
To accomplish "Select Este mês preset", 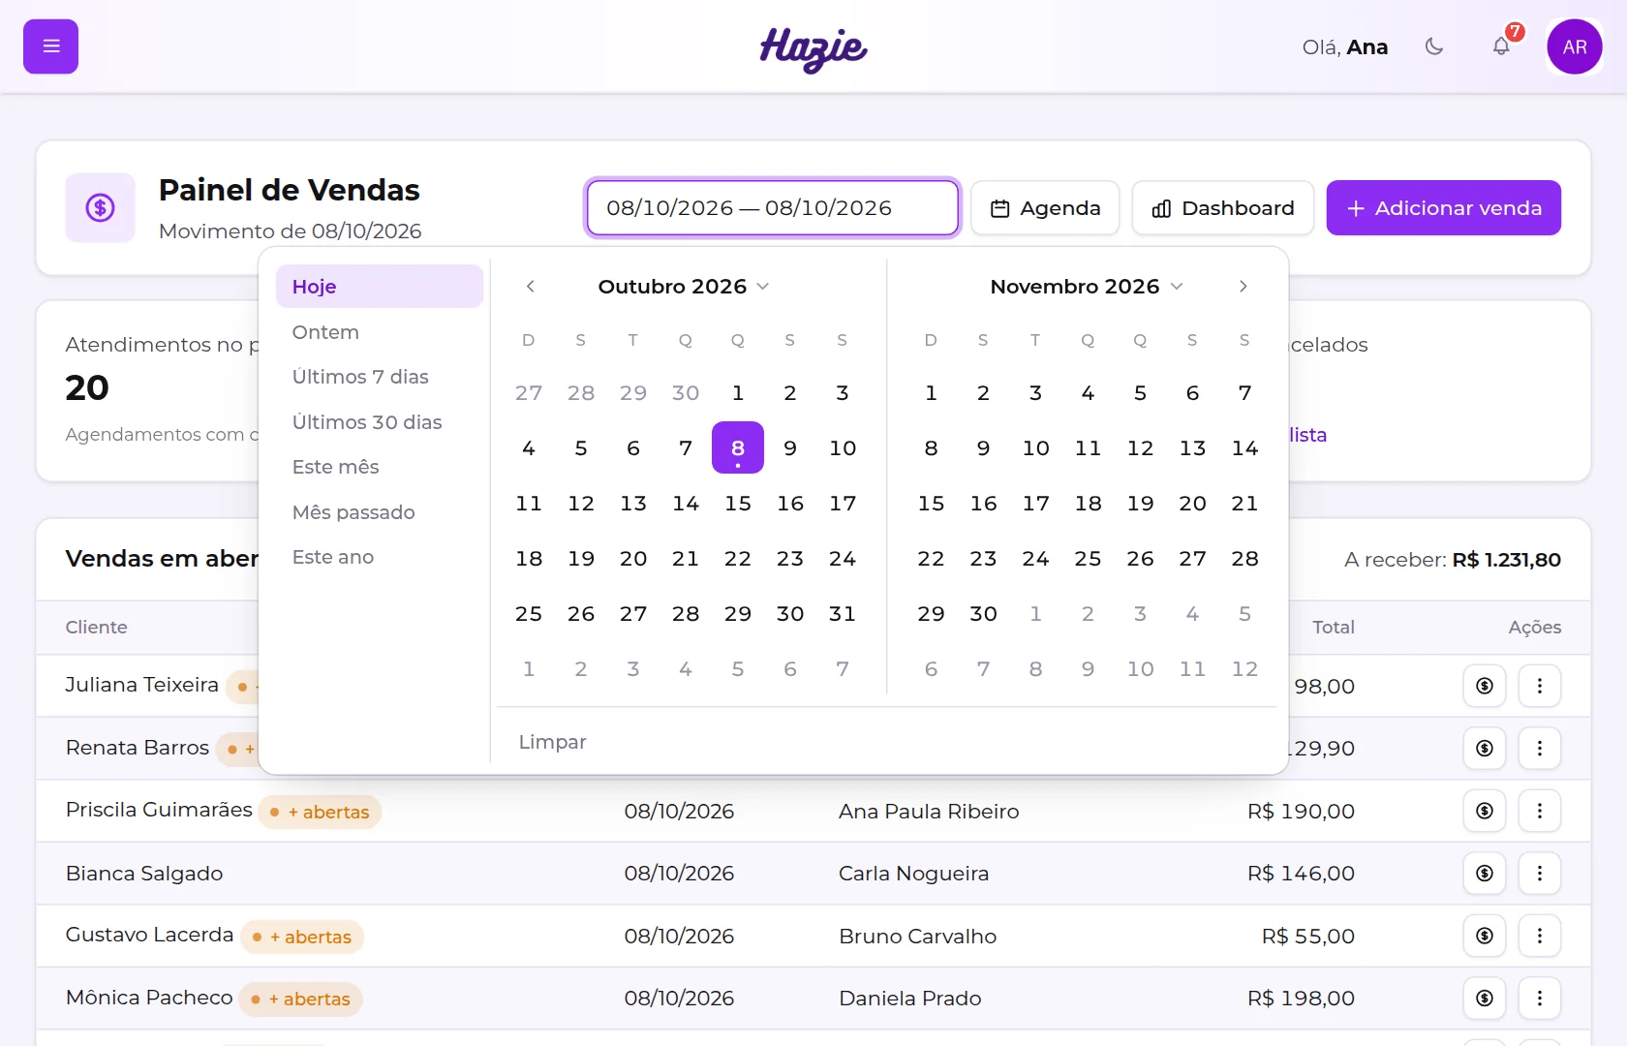I will click(380, 467).
